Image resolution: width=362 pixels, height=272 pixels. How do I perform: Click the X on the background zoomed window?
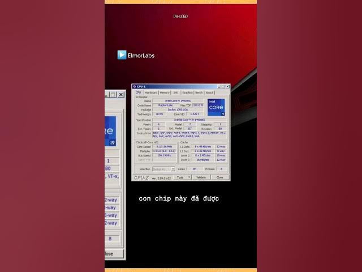(x=121, y=95)
